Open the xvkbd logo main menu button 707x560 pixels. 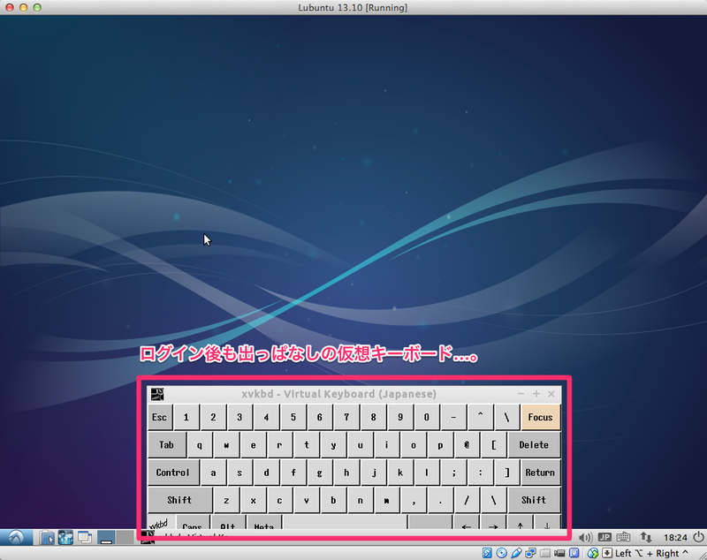[x=160, y=523]
